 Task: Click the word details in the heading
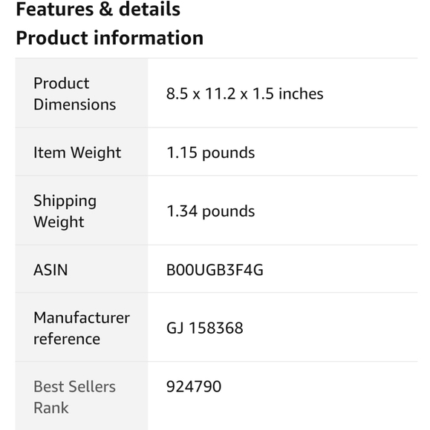(149, 10)
